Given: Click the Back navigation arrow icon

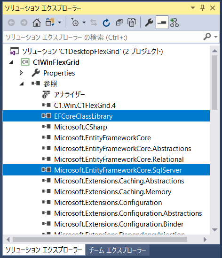Looking at the screenshot, I should (x=11, y=23).
